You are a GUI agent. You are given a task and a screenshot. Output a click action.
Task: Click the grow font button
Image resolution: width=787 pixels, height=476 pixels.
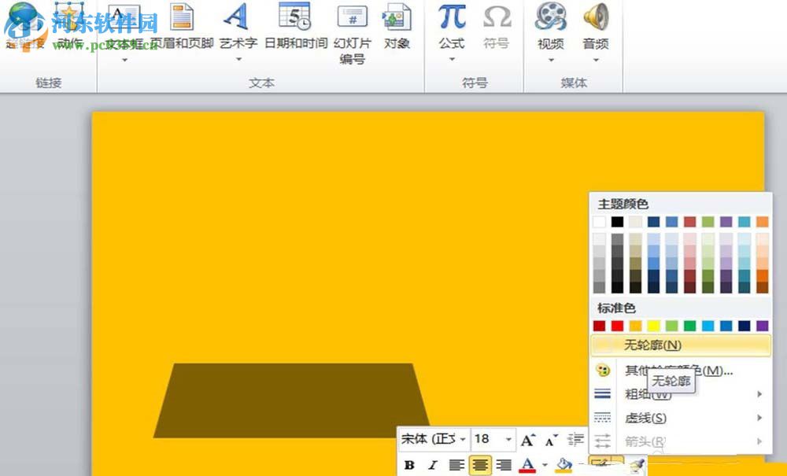pyautogui.click(x=526, y=437)
